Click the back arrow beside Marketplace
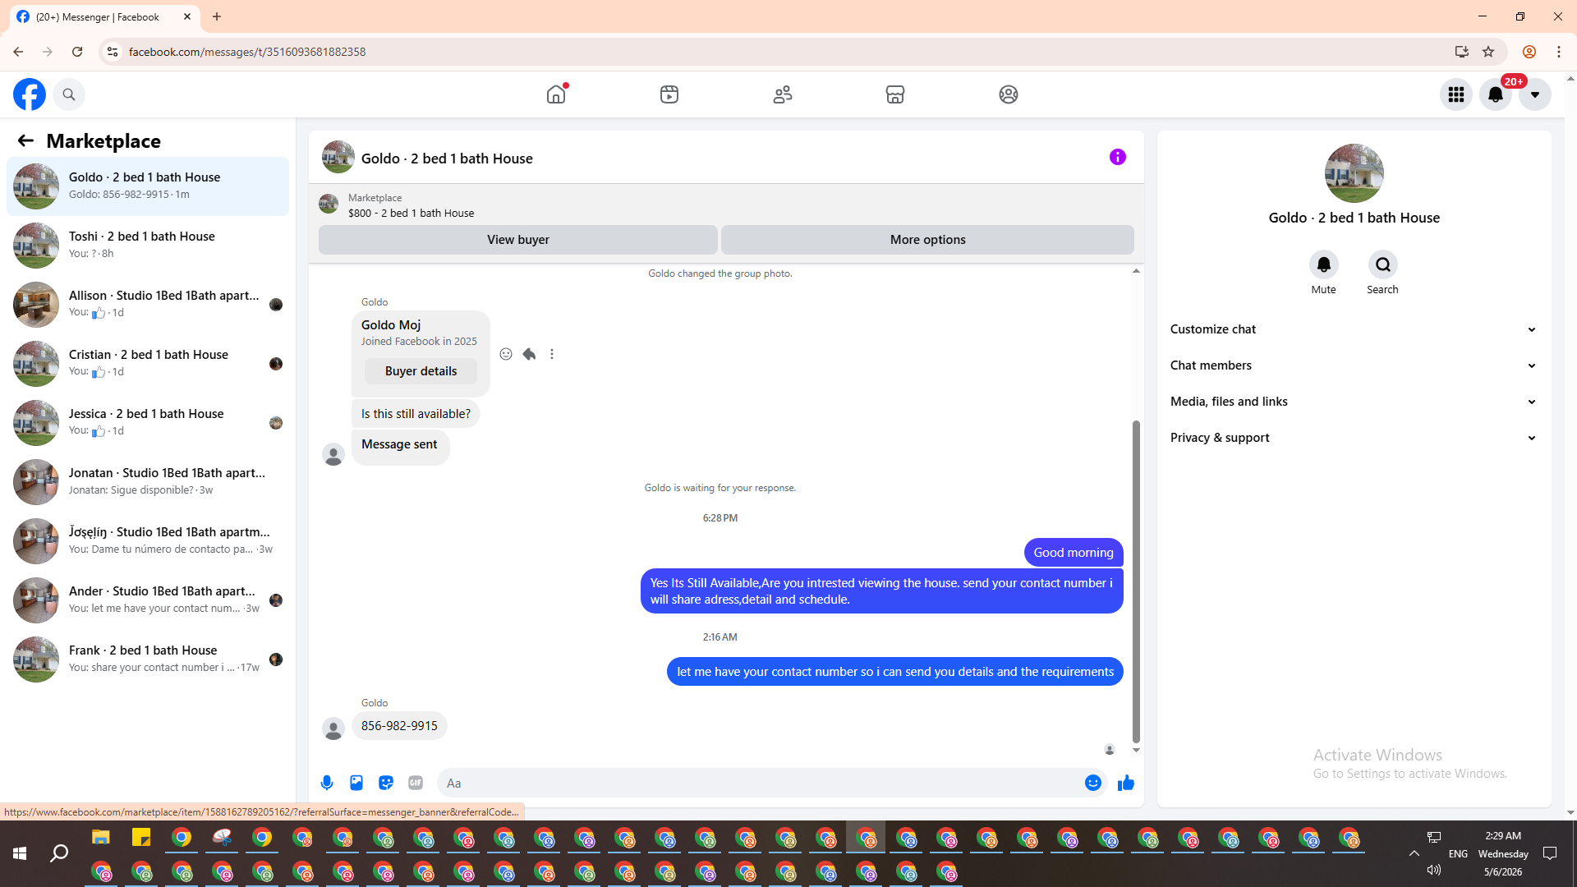 [x=25, y=141]
